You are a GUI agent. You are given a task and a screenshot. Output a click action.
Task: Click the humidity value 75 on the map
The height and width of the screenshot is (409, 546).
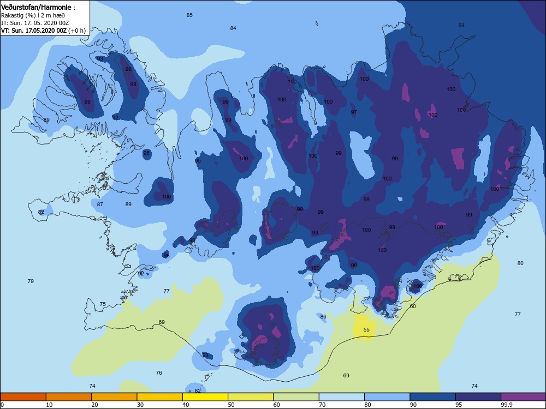tap(103, 304)
